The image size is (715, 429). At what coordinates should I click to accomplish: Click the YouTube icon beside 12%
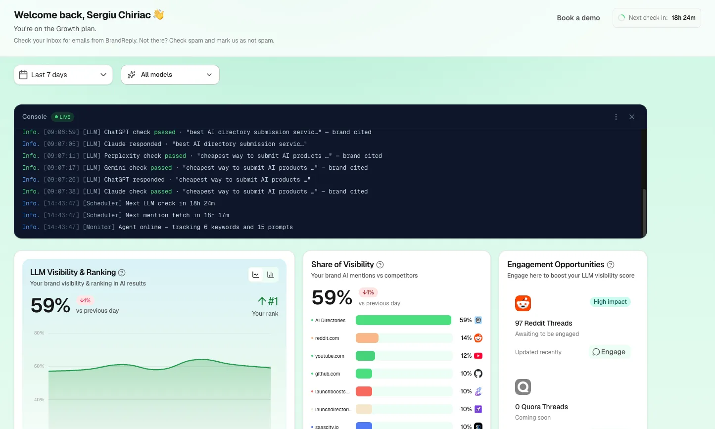478,356
